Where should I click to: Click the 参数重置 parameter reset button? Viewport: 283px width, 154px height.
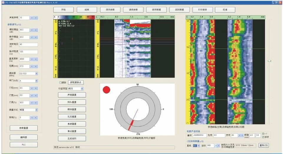coord(24,128)
